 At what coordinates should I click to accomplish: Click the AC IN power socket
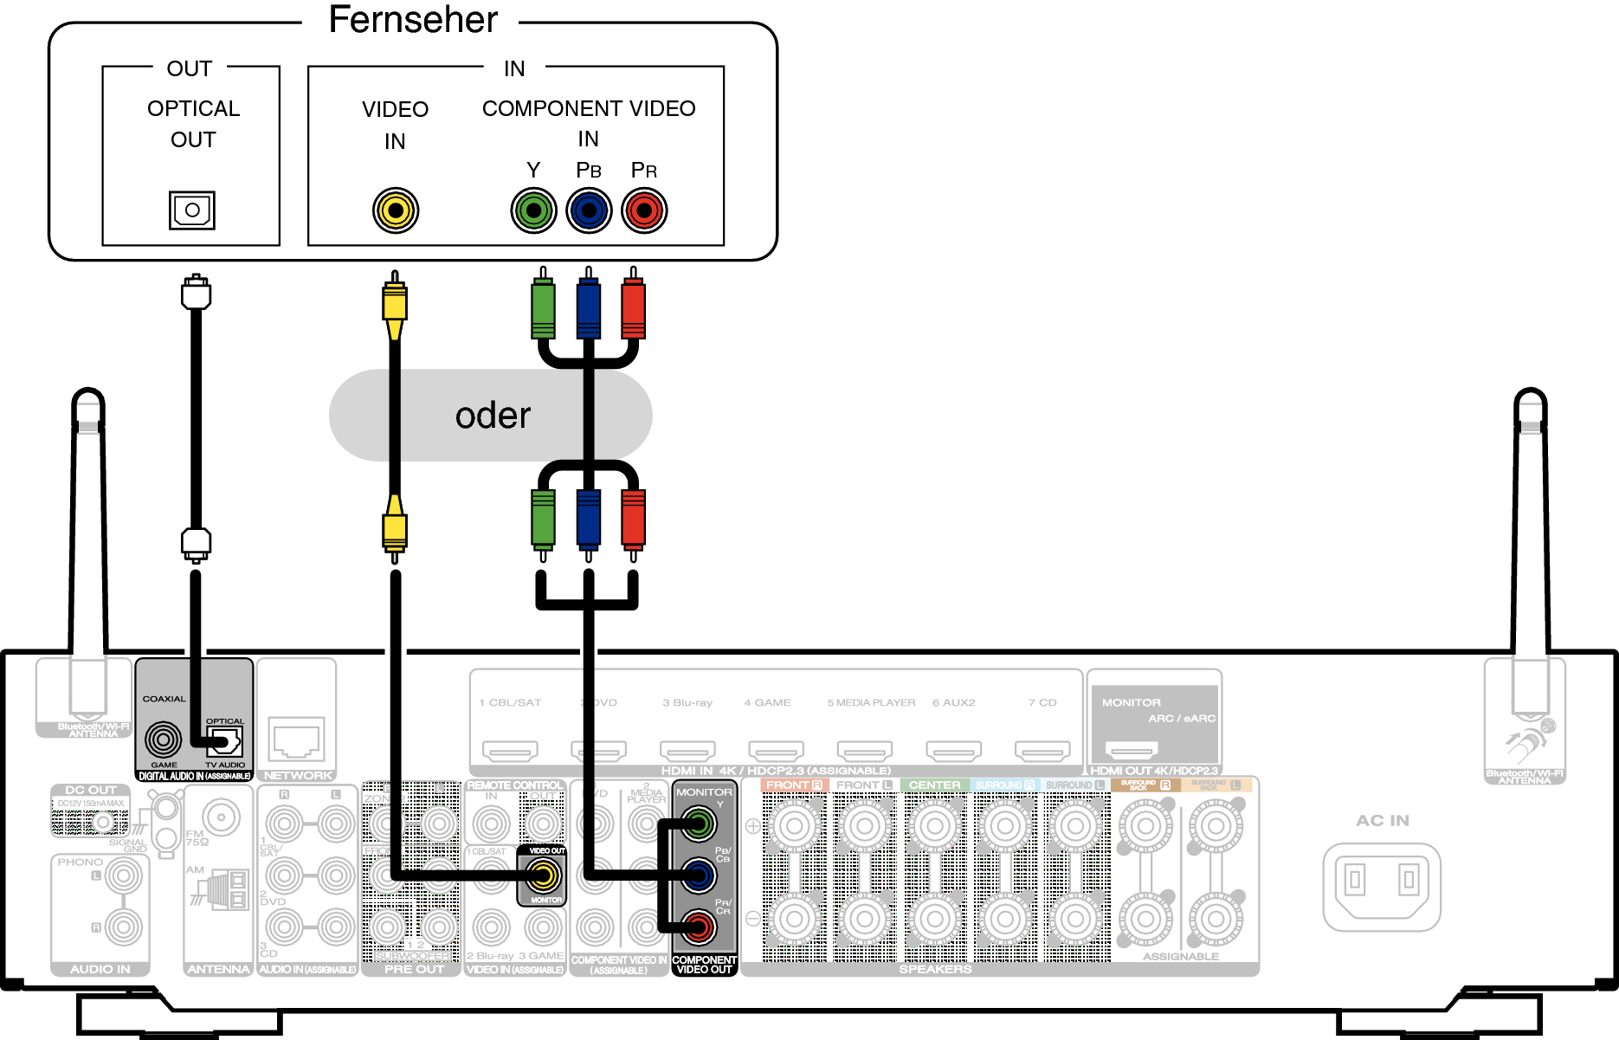point(1382,887)
